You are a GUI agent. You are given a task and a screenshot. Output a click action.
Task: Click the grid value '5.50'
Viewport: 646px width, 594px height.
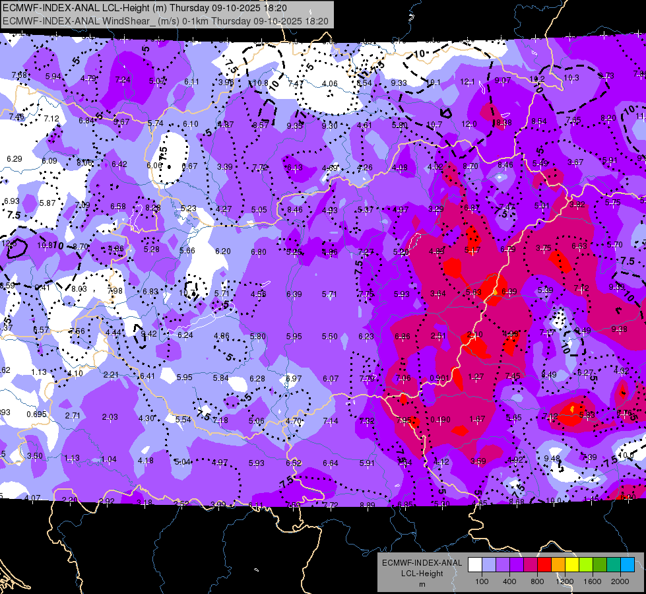[329, 336]
